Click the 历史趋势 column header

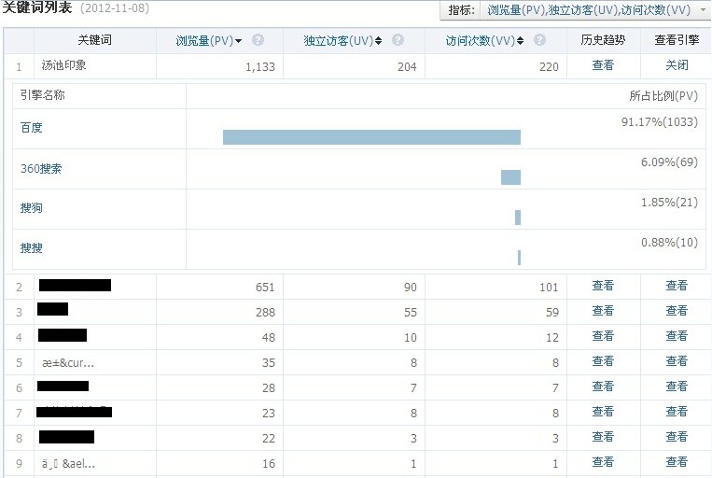603,40
